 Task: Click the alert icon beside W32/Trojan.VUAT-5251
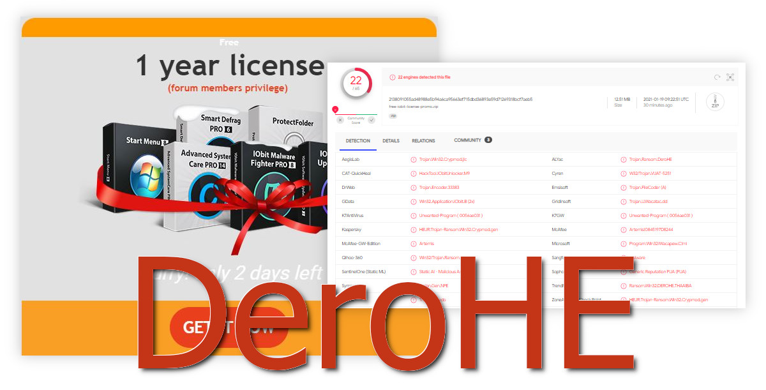[624, 173]
